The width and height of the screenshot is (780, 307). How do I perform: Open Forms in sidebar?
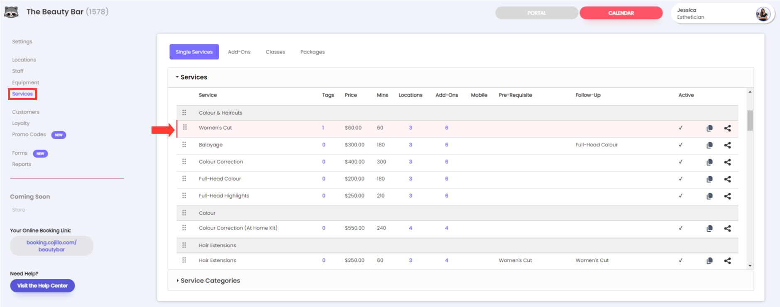(x=20, y=153)
